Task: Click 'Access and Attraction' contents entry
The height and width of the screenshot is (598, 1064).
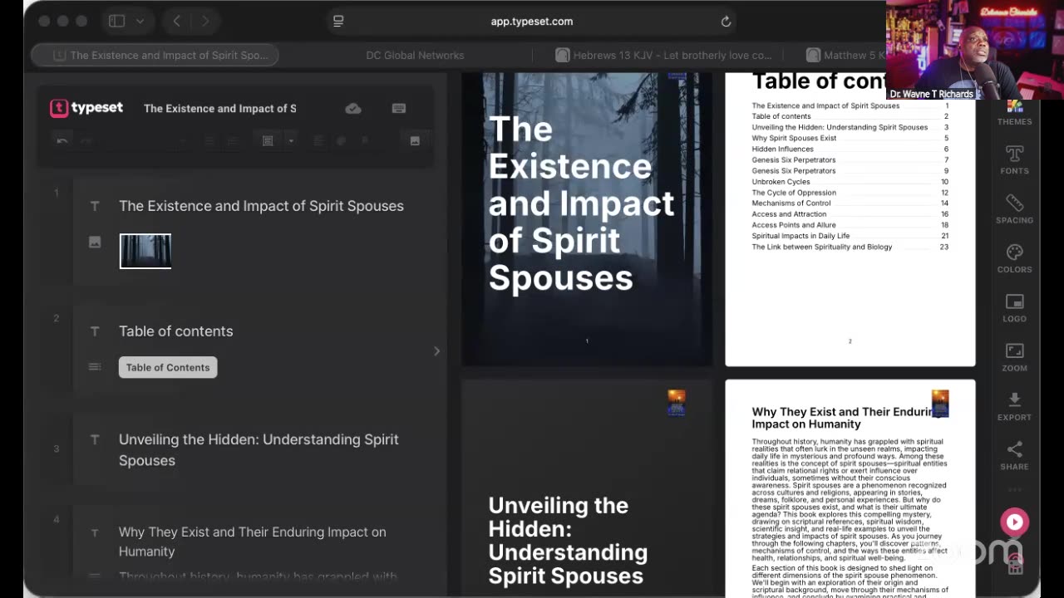Action: pyautogui.click(x=789, y=214)
